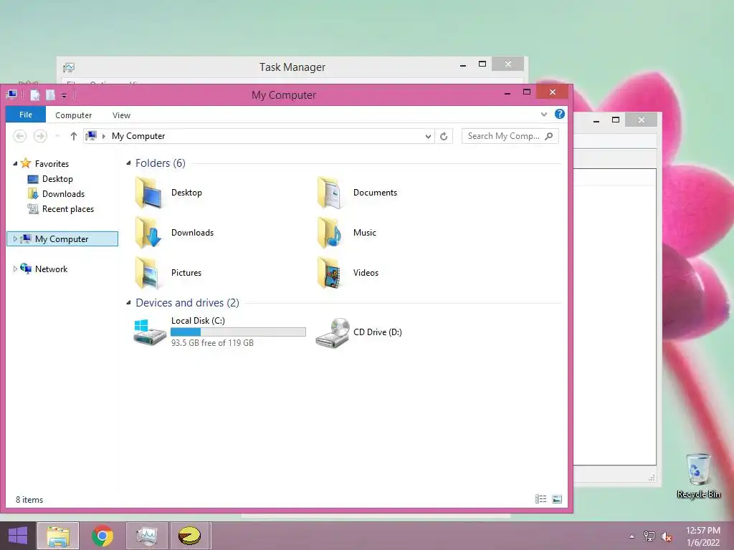Viewport: 734px width, 550px height.
Task: Select Desktop under Favorites
Action: (57, 179)
